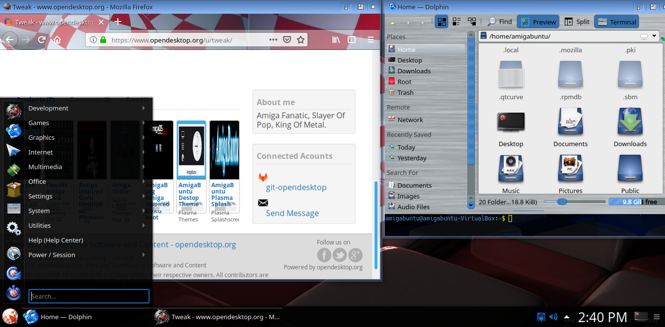Open Help (Help Center) entry
This screenshot has width=665, height=327.
[88, 240]
